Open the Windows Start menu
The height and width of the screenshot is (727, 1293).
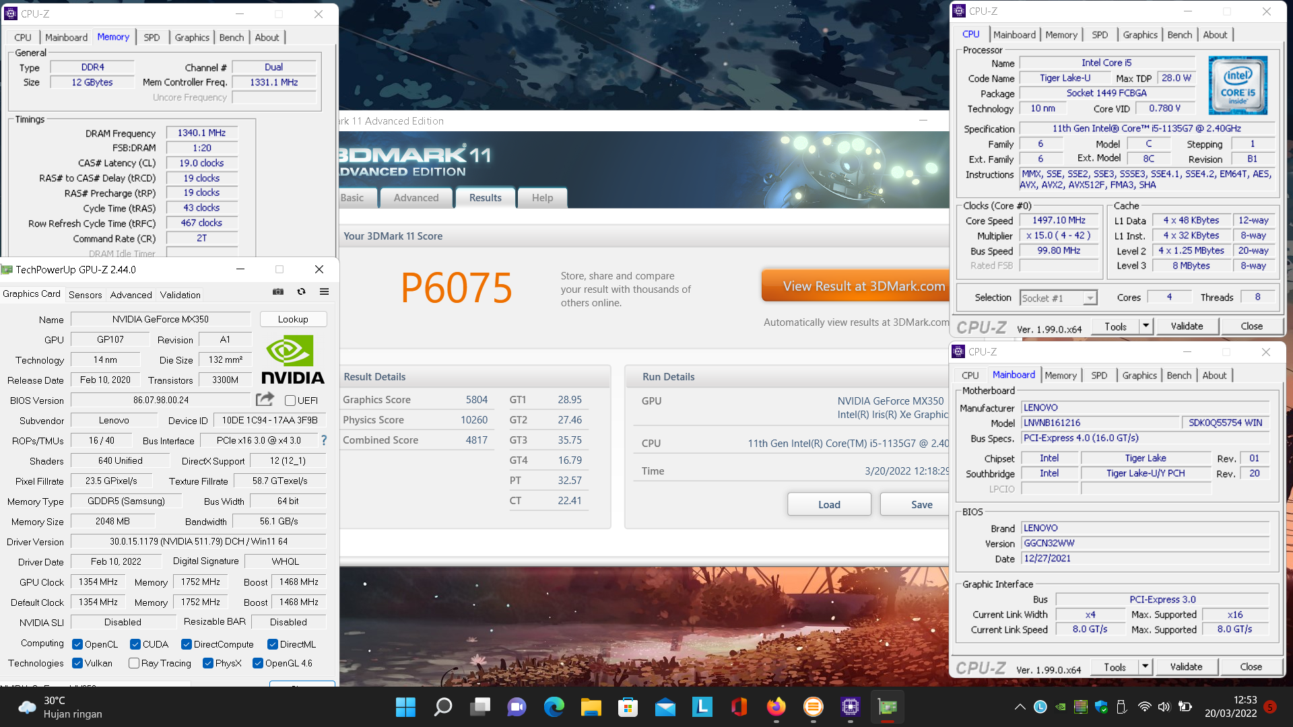405,707
